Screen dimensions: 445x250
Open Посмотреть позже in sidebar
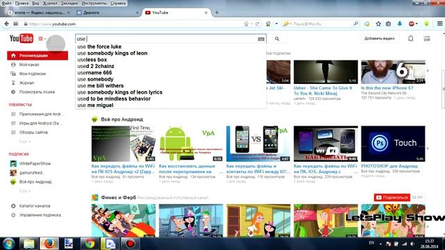[x=37, y=92]
